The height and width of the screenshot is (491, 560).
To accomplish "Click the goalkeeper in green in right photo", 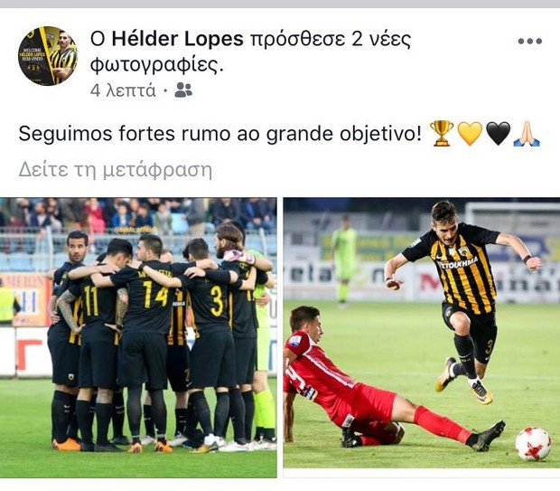I will click(343, 261).
